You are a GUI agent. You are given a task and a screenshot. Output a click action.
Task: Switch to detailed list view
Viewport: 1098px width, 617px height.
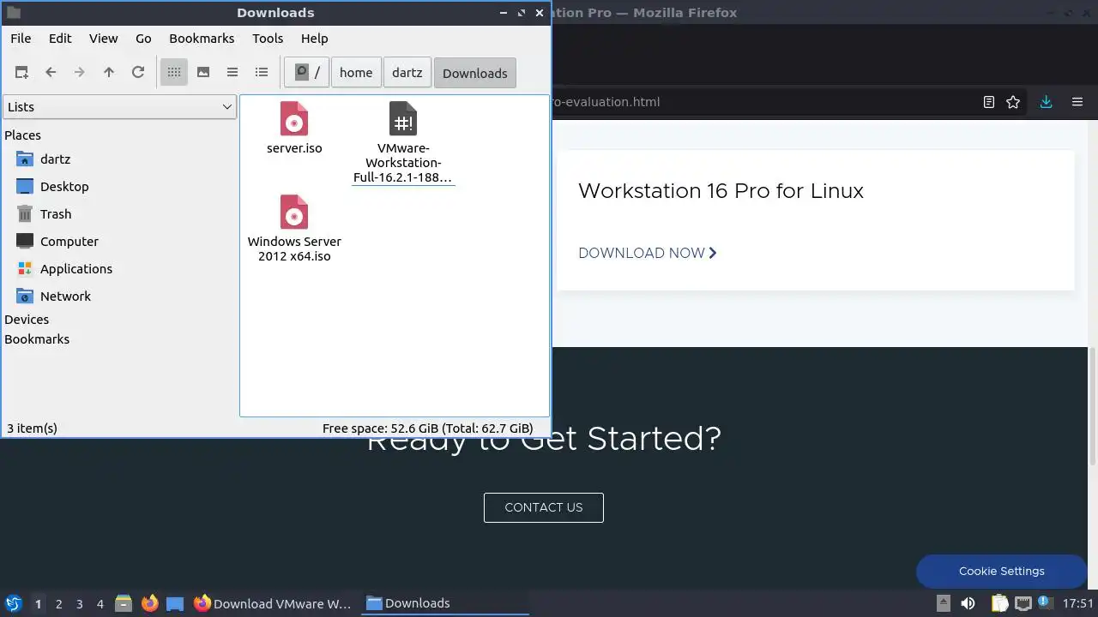262,73
